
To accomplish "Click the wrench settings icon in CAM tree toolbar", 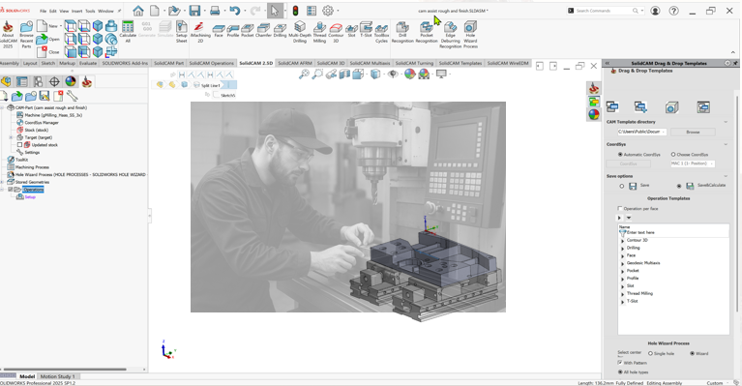I will [72, 96].
